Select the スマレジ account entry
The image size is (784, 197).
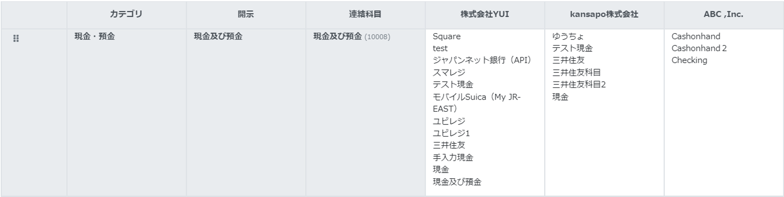click(x=449, y=72)
